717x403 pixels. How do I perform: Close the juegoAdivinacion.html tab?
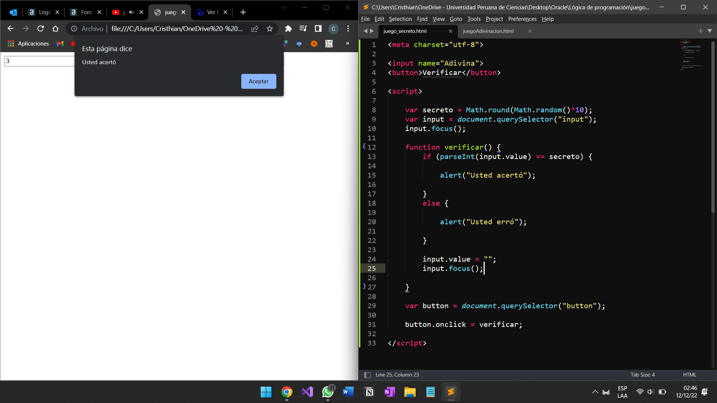pos(530,31)
